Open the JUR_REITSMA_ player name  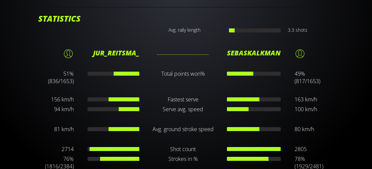pos(116,53)
